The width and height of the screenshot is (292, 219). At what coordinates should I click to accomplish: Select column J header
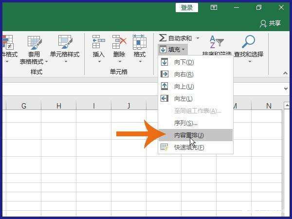pyautogui.click(x=128, y=106)
